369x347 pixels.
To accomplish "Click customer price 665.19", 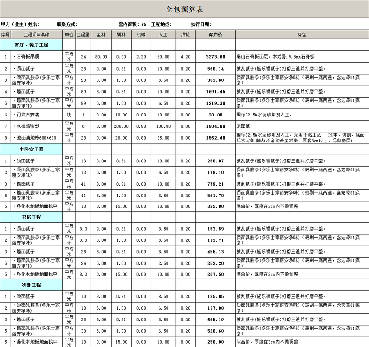I will pos(215,320).
